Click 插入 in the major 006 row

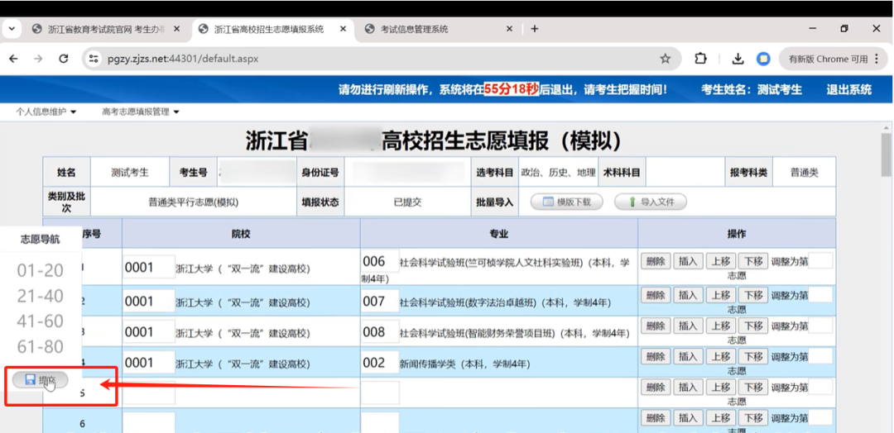tap(687, 262)
